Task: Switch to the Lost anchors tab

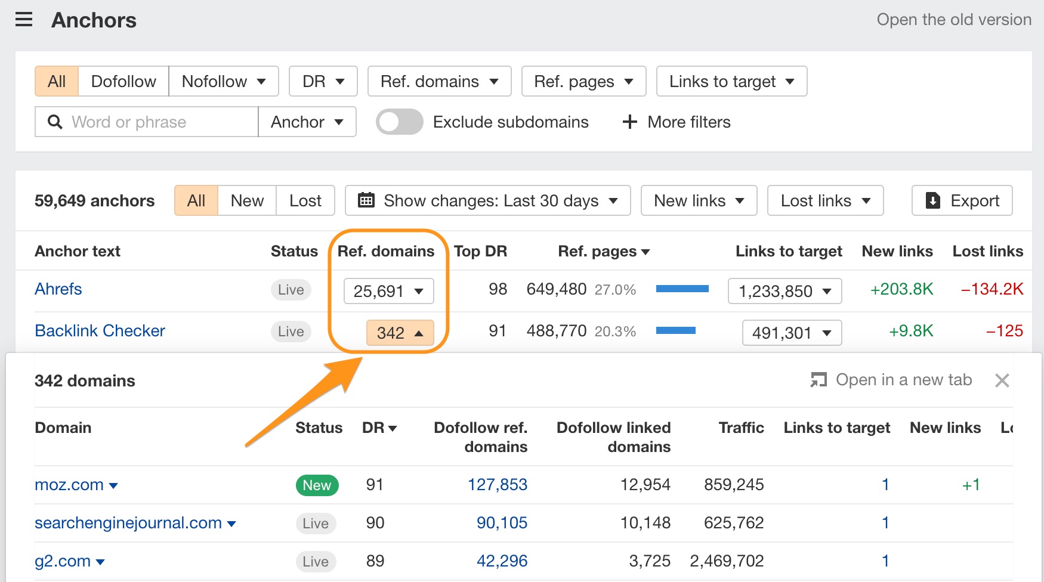Action: 305,201
